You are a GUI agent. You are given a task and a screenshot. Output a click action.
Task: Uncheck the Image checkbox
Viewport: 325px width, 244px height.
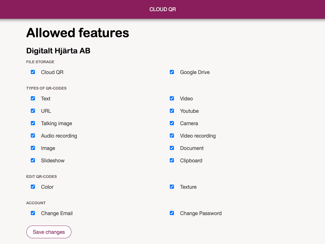tap(33, 148)
